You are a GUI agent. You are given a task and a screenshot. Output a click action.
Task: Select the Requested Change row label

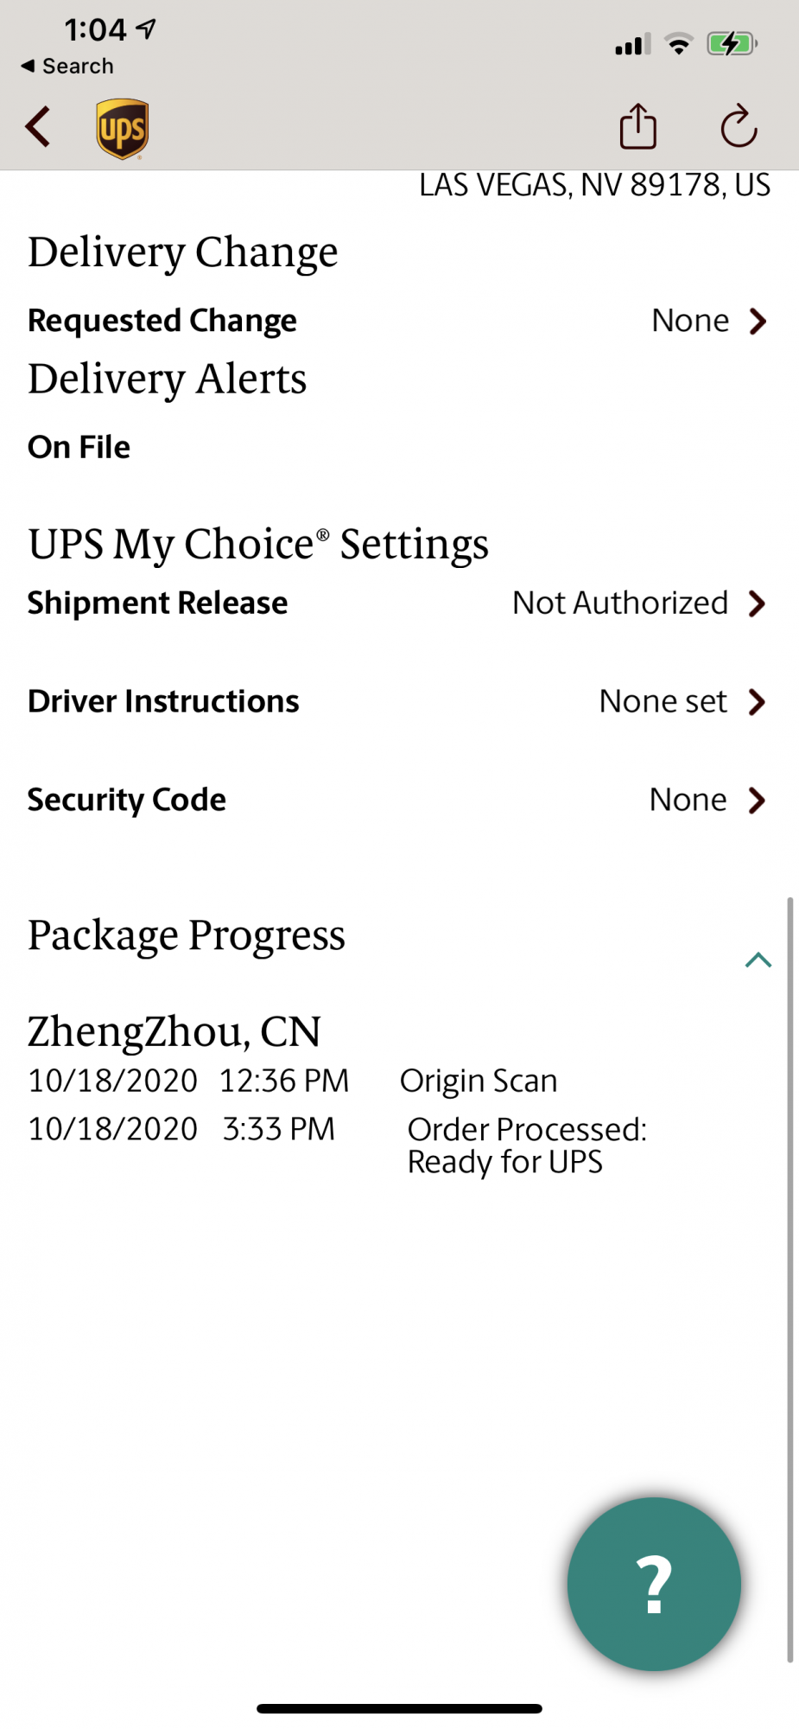(162, 321)
